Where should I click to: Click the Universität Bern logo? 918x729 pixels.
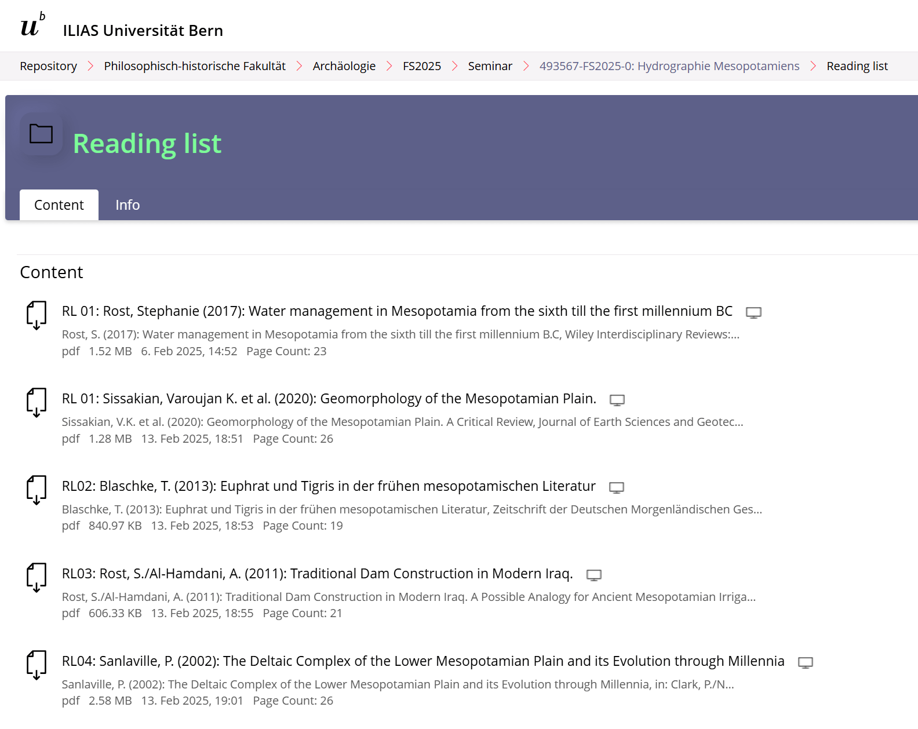(33, 25)
